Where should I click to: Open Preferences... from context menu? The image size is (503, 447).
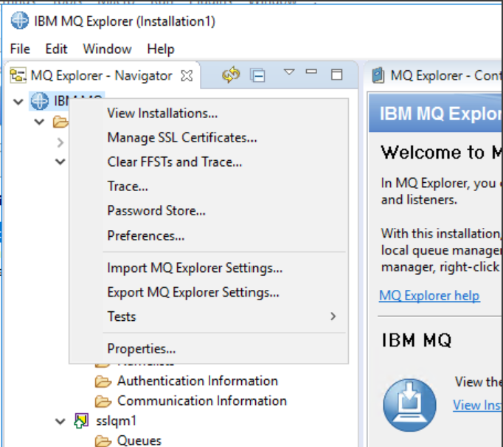[209, 236]
